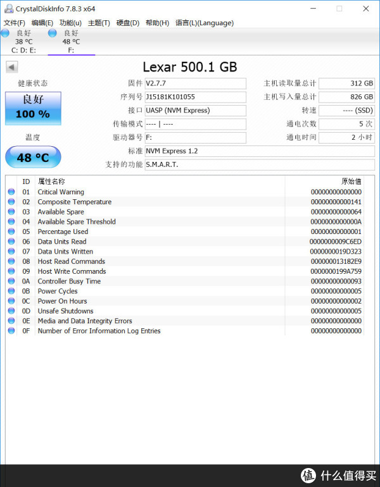Click health orb of C: D: E: disk

pos(5,33)
